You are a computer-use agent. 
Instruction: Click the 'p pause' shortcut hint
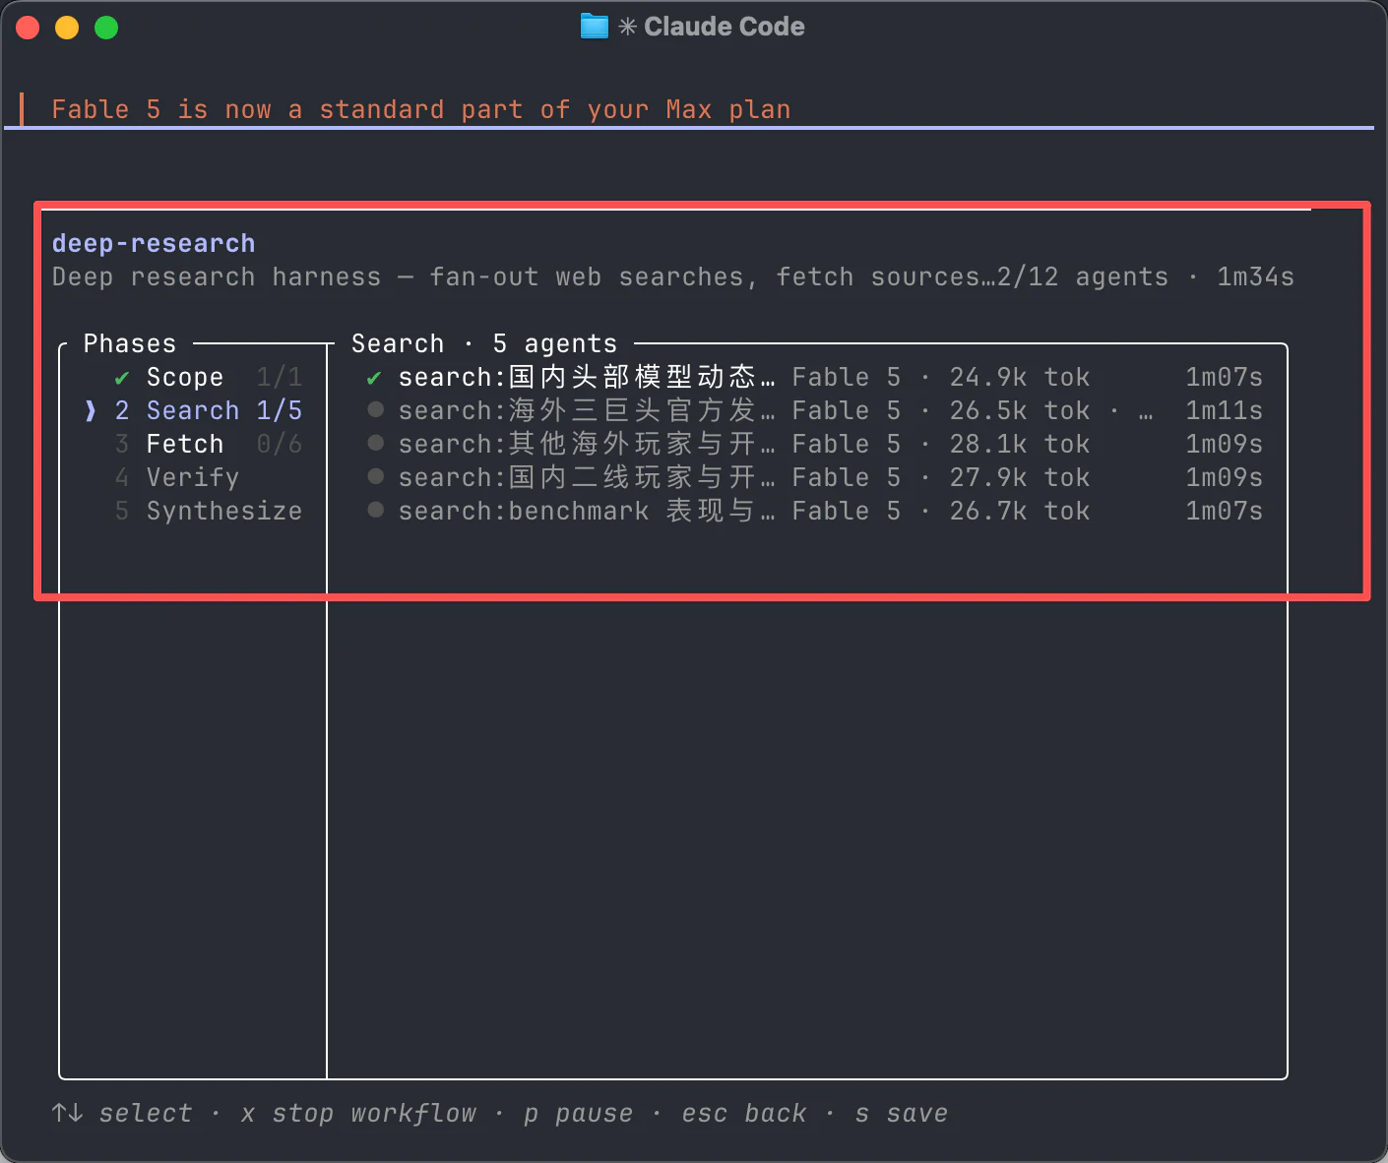(x=578, y=1113)
